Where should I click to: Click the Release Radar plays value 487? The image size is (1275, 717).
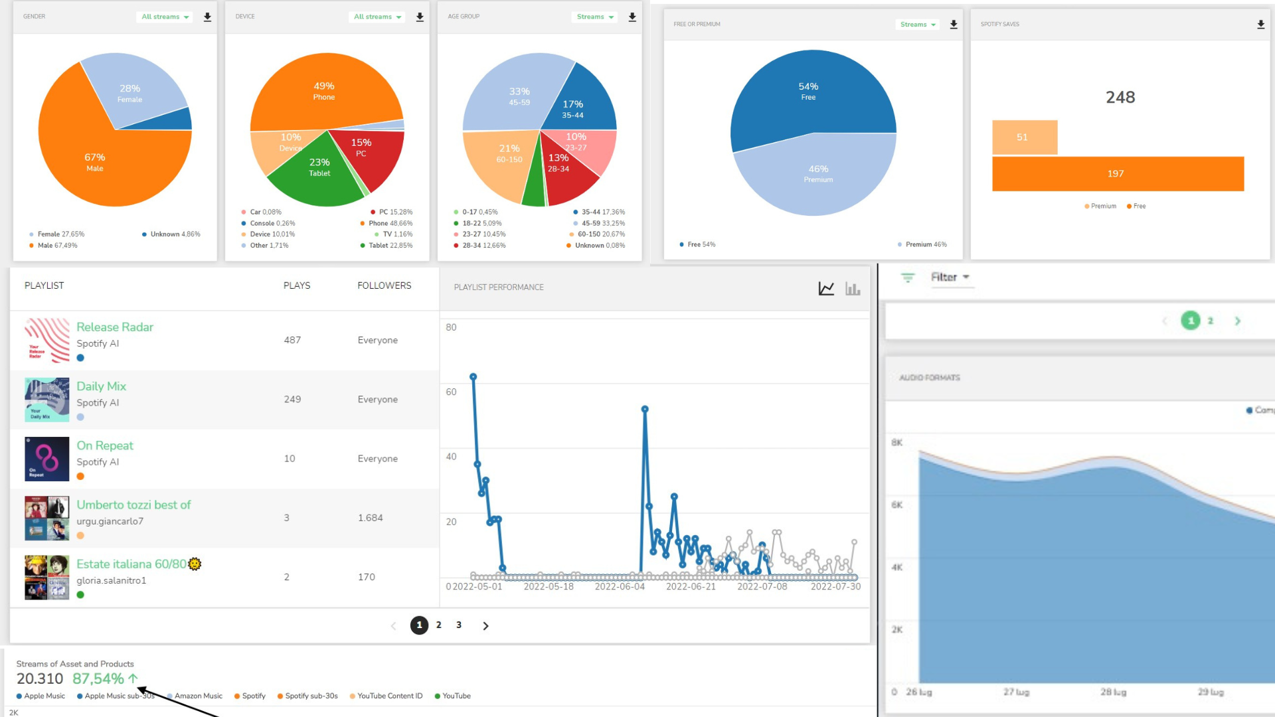click(x=292, y=340)
